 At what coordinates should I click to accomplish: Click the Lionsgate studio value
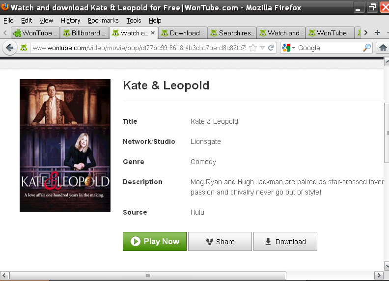(206, 141)
